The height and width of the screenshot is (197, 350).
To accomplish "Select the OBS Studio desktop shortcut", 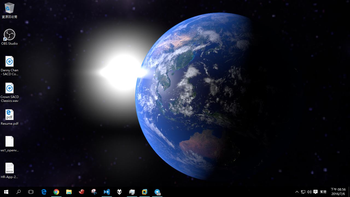I will click(9, 35).
